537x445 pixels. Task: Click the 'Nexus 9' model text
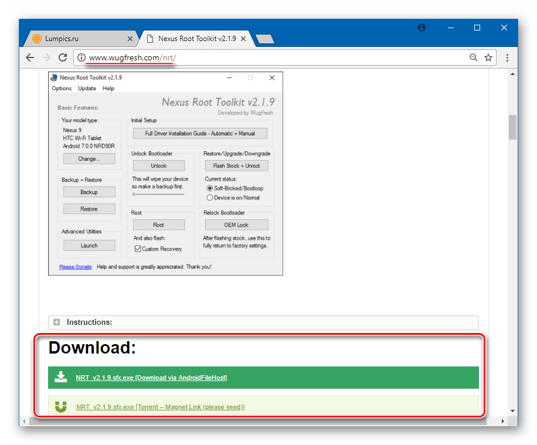pyautogui.click(x=72, y=130)
